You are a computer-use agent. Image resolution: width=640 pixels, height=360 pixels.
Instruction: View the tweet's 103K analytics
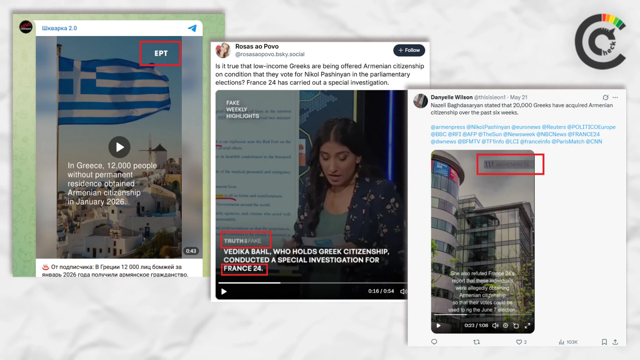[x=568, y=342]
